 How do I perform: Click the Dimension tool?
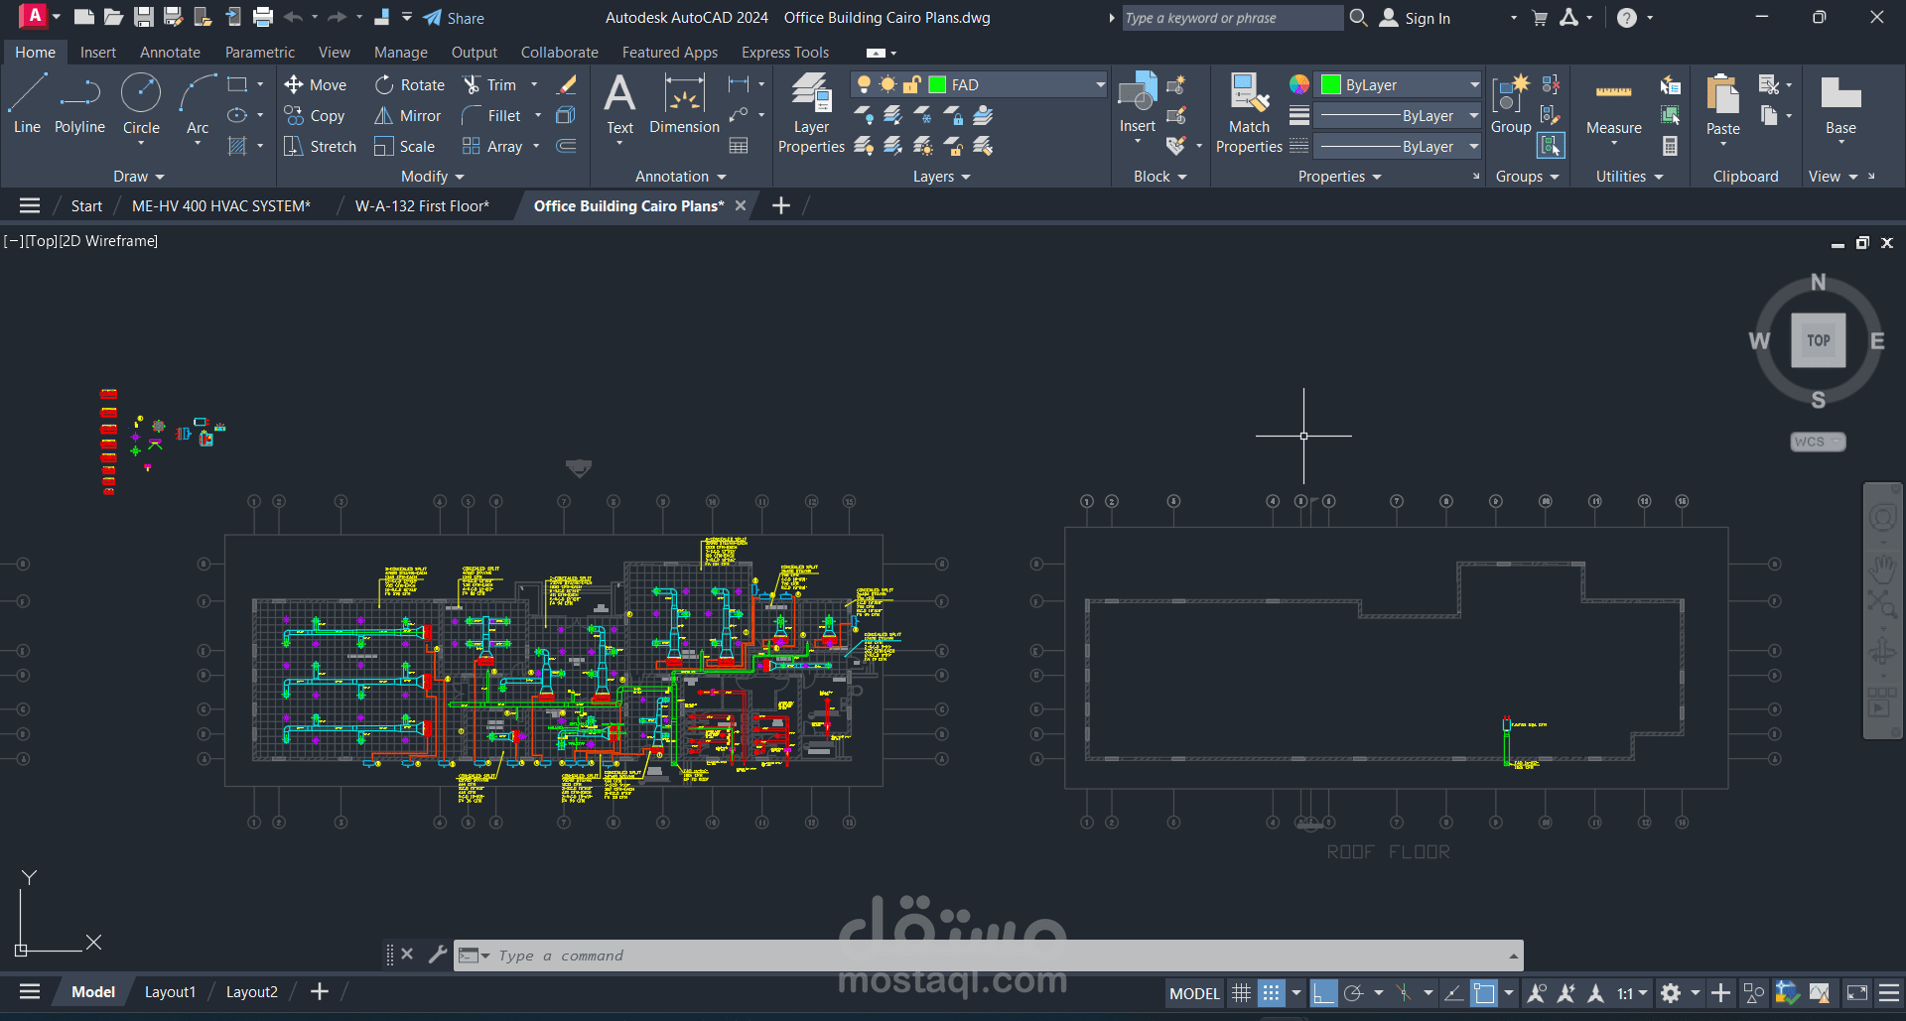[x=684, y=104]
